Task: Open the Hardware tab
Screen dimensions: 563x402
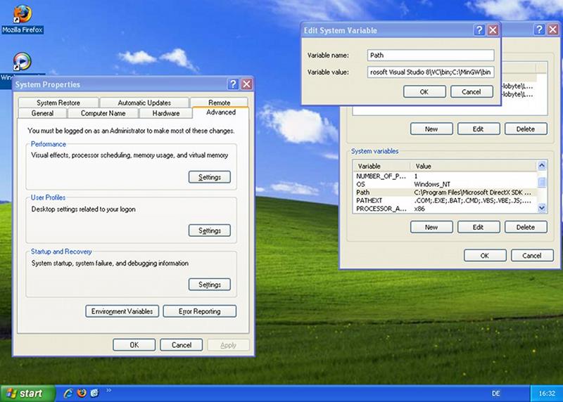Action: (x=166, y=113)
